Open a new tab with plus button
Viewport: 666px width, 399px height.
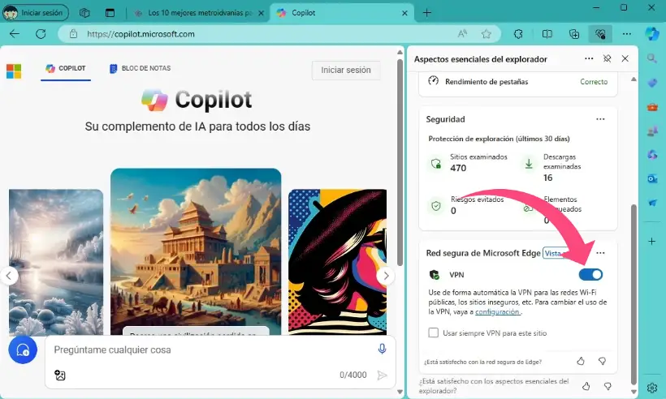point(427,13)
